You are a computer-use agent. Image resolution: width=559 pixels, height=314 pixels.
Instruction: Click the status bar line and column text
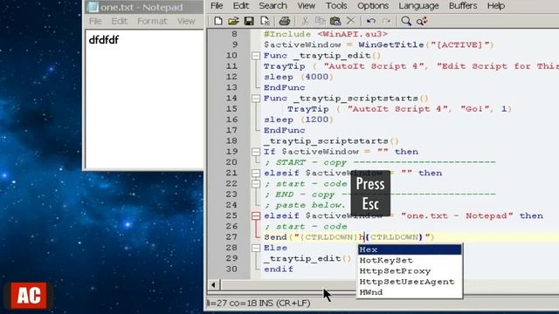tap(259, 304)
